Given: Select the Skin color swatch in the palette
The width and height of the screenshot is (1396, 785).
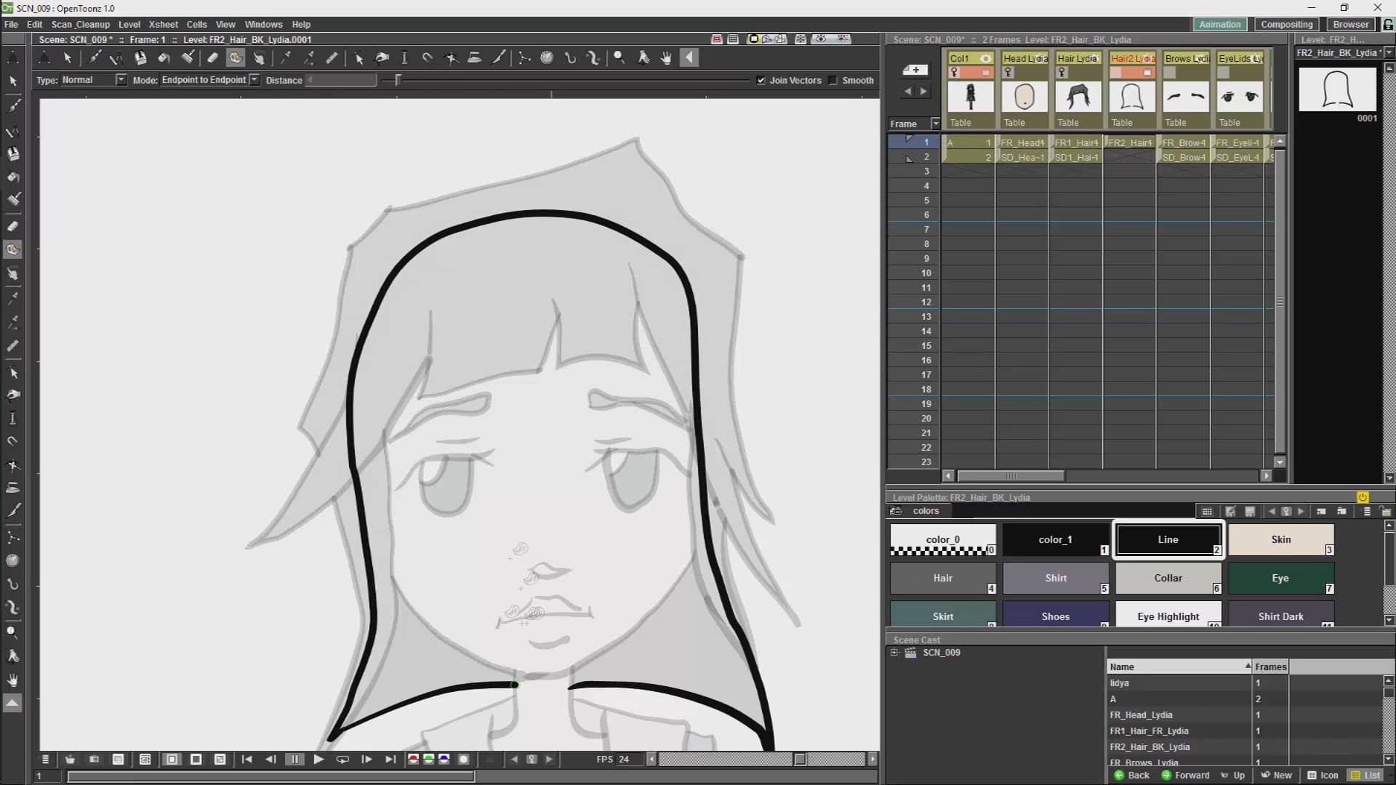Looking at the screenshot, I should pos(1281,539).
